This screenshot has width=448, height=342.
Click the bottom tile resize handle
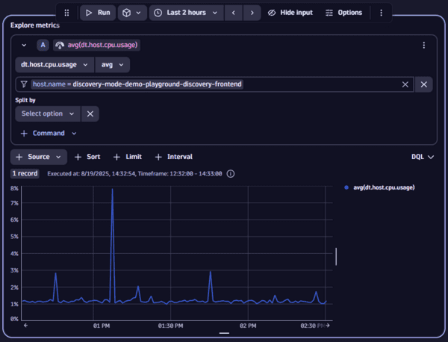pyautogui.click(x=224, y=333)
